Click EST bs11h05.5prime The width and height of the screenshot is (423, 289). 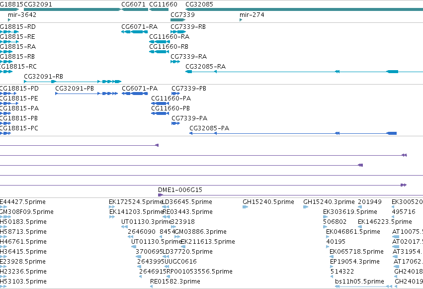[x=359, y=282]
